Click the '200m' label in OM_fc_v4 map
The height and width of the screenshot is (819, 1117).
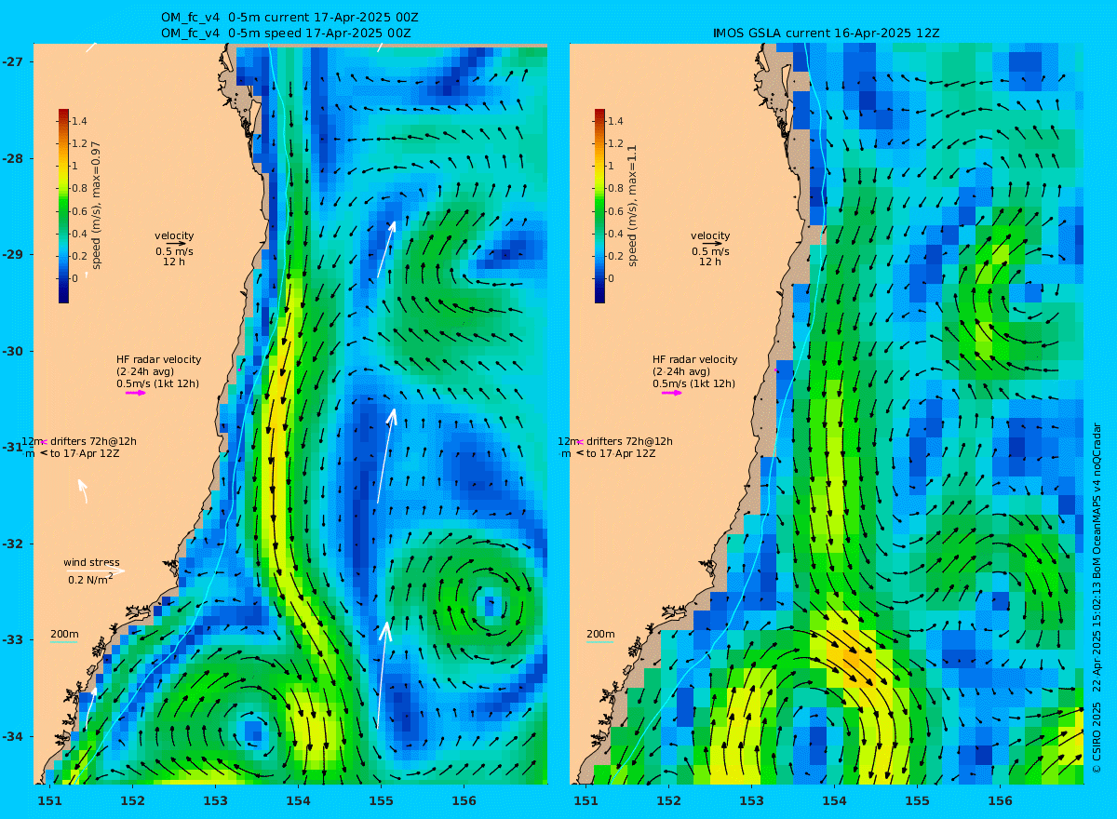pos(64,634)
